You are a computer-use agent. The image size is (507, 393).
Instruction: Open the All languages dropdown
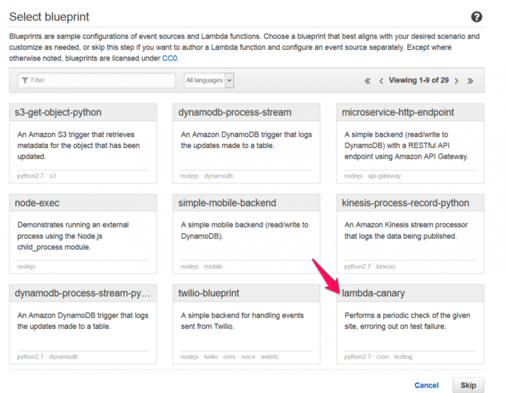coord(209,80)
